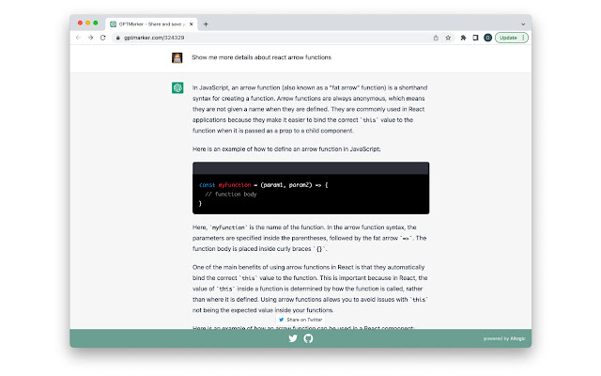
Task: Expand the tab search chevron
Action: [x=523, y=23]
